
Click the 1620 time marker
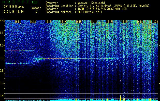tap(155, 22)
